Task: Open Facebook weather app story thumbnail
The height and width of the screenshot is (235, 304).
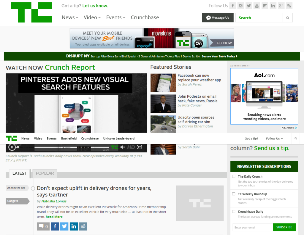Action: click(x=163, y=83)
